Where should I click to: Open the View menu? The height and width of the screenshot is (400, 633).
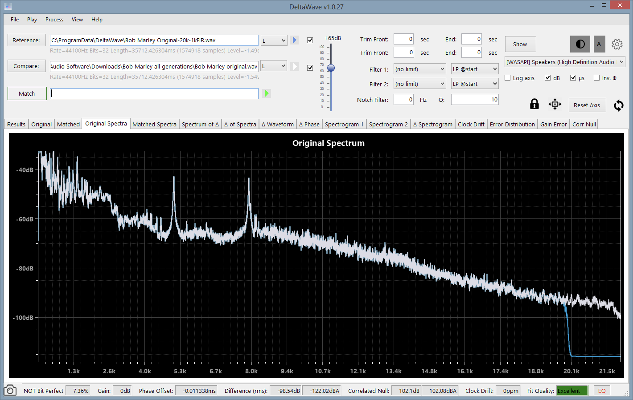[x=78, y=20]
